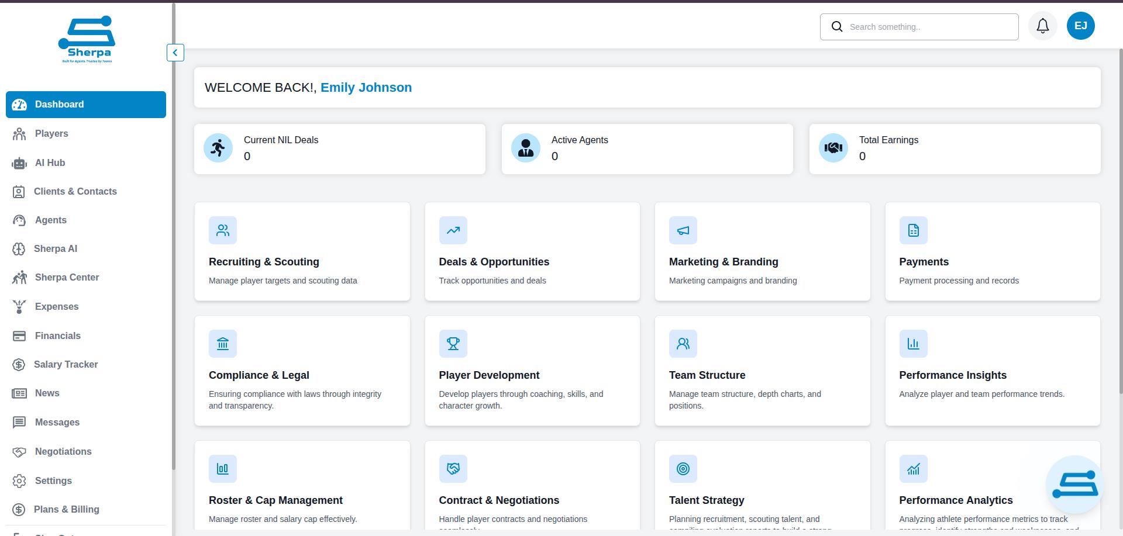Select the AI Hub sidebar icon
1123x536 pixels.
click(19, 163)
